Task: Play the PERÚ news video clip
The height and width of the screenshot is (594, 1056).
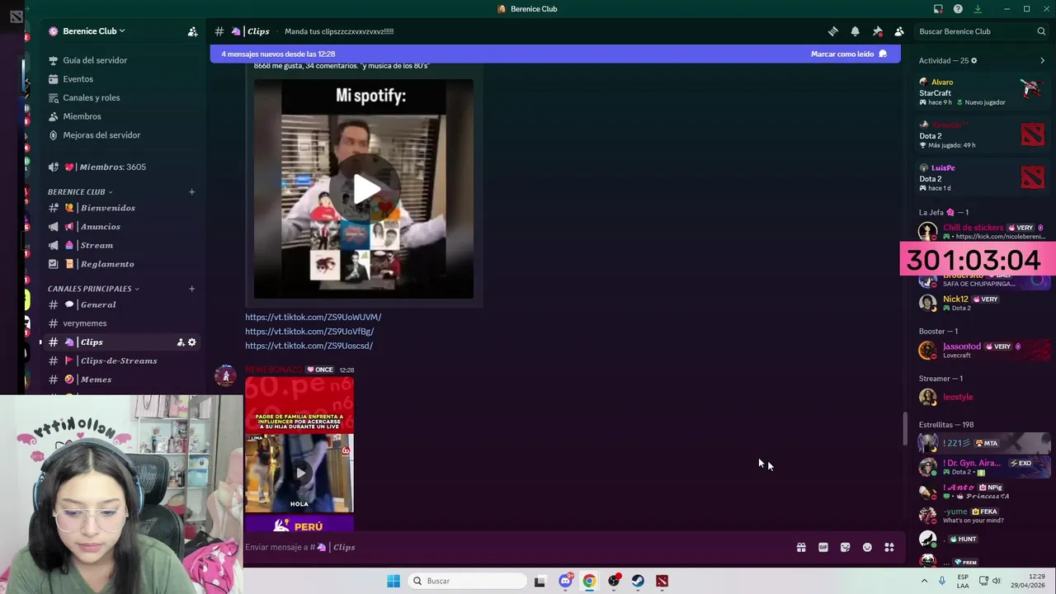Action: (299, 473)
